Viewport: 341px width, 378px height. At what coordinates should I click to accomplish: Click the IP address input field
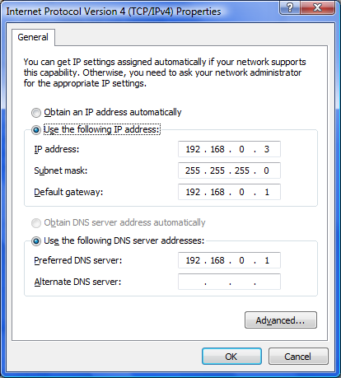pos(229,149)
